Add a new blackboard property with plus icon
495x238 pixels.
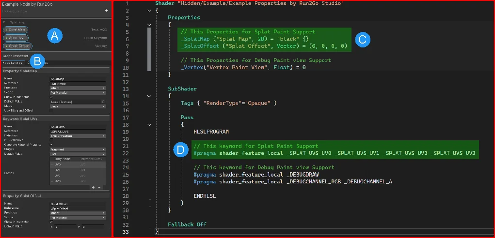[106, 10]
